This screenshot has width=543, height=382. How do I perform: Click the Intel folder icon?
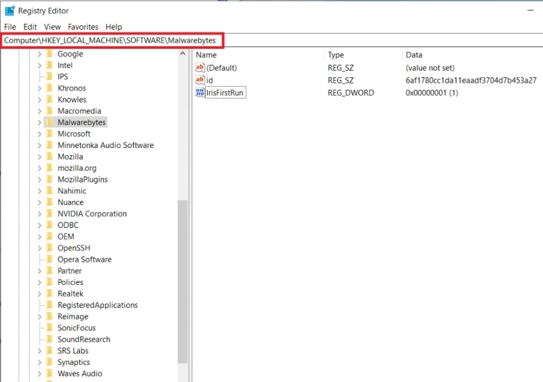(x=50, y=65)
